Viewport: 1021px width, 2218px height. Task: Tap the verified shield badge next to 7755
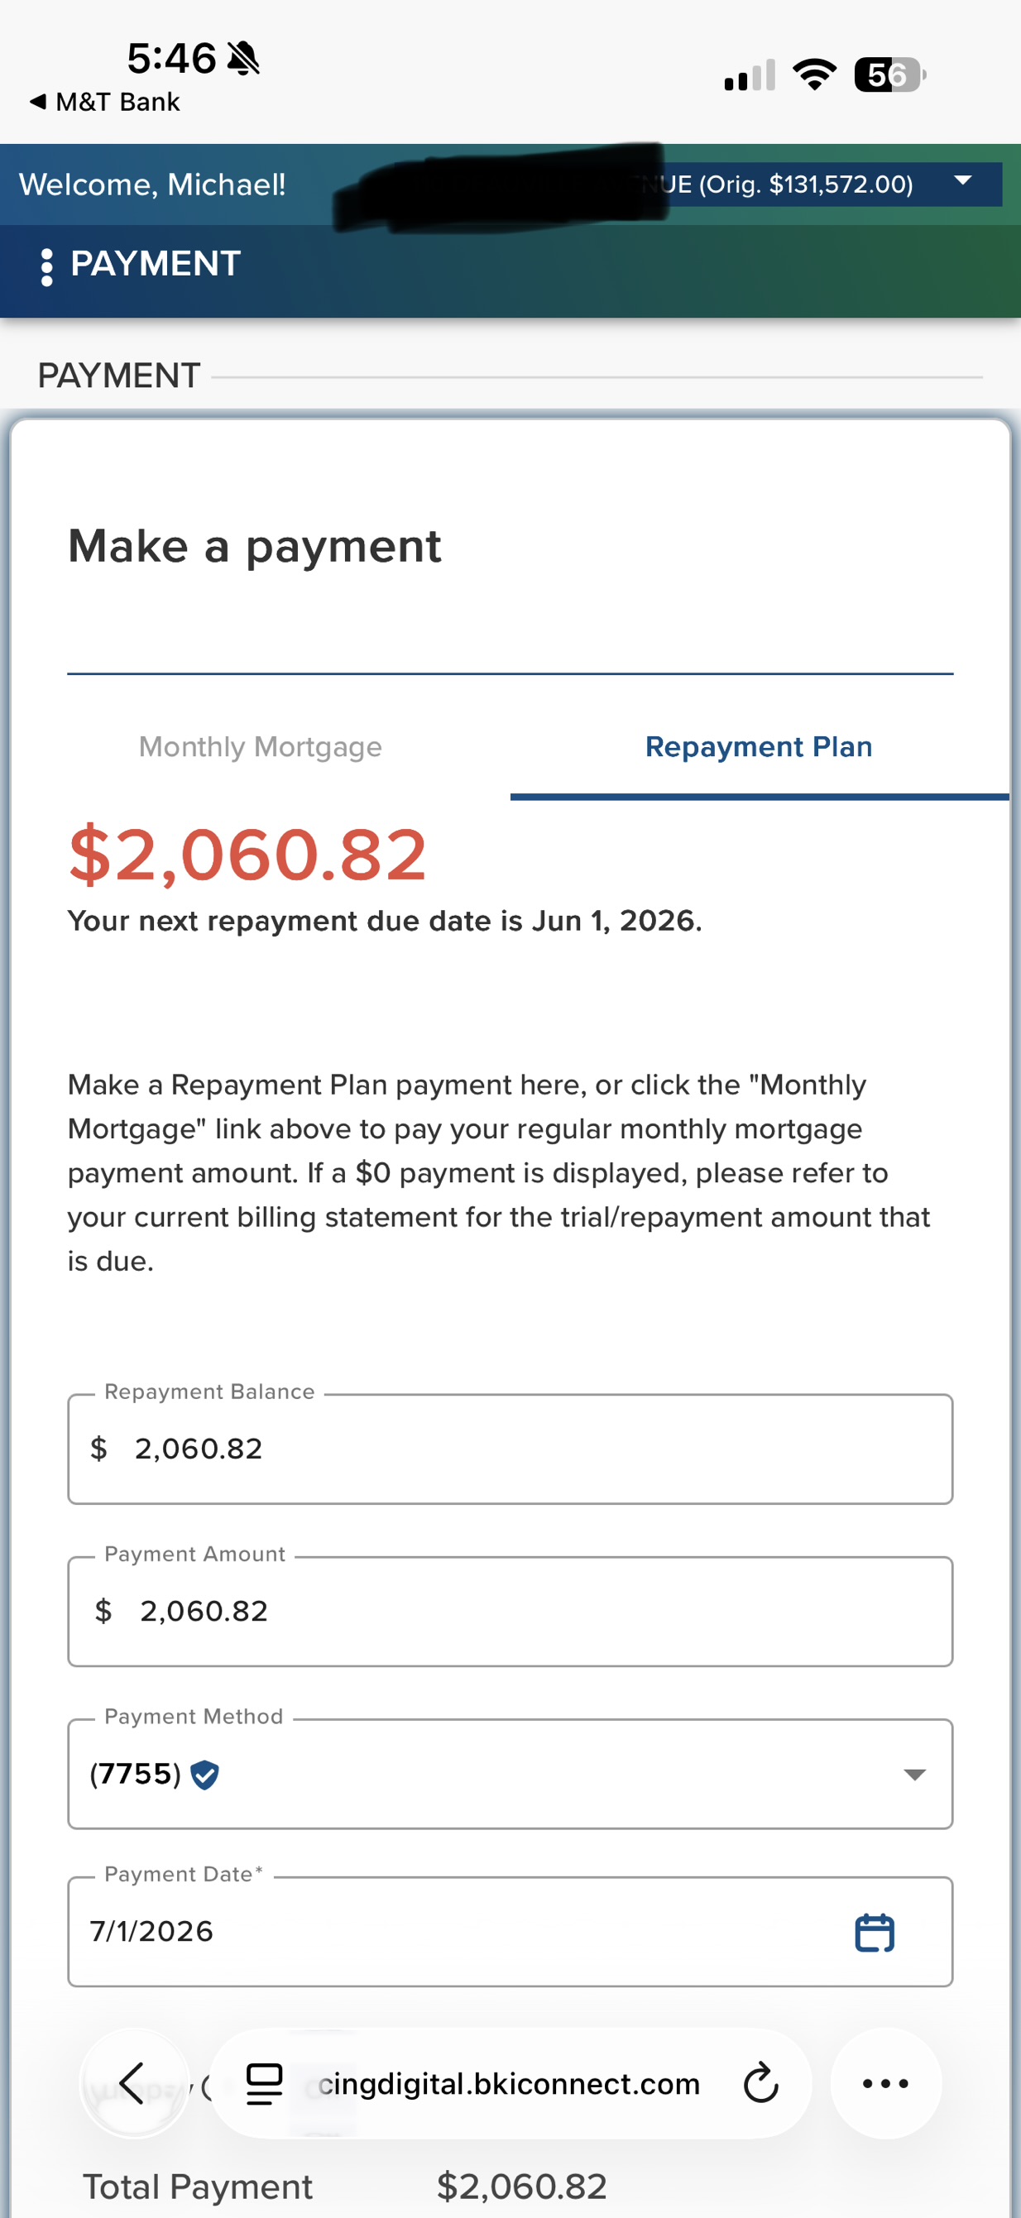[x=204, y=1775]
